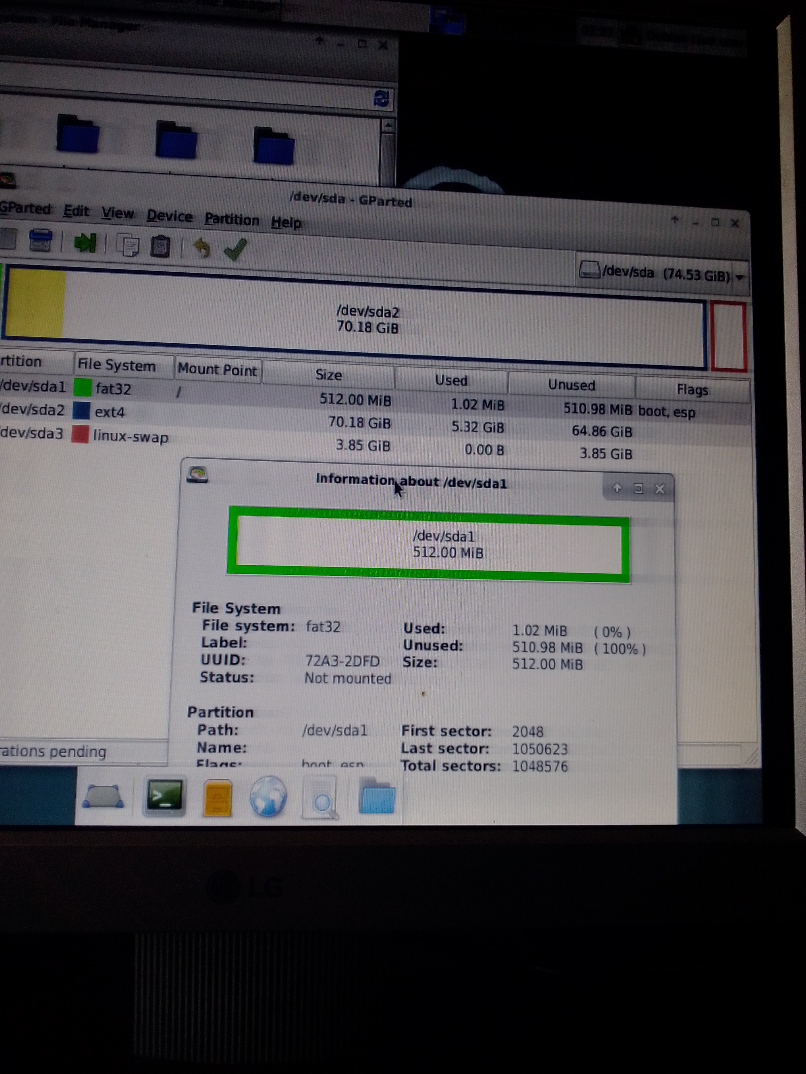This screenshot has width=806, height=1074.
Task: Click the Copy partition toolbar icon
Action: click(x=129, y=245)
